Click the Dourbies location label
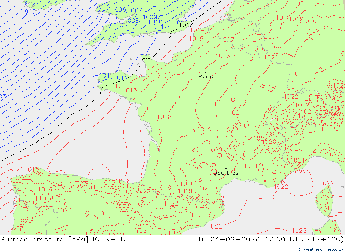The width and height of the screenshot is (345, 252). [x=226, y=173]
